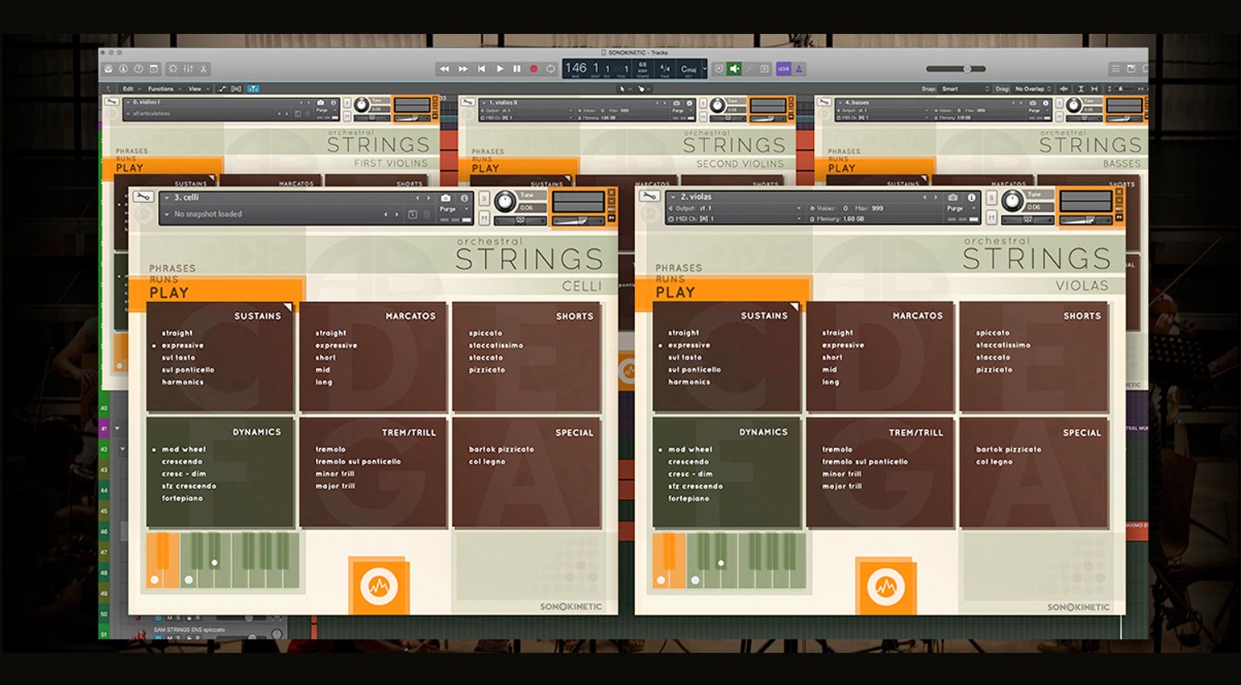
Task: Click the volume slider in violas header
Action: click(1088, 220)
